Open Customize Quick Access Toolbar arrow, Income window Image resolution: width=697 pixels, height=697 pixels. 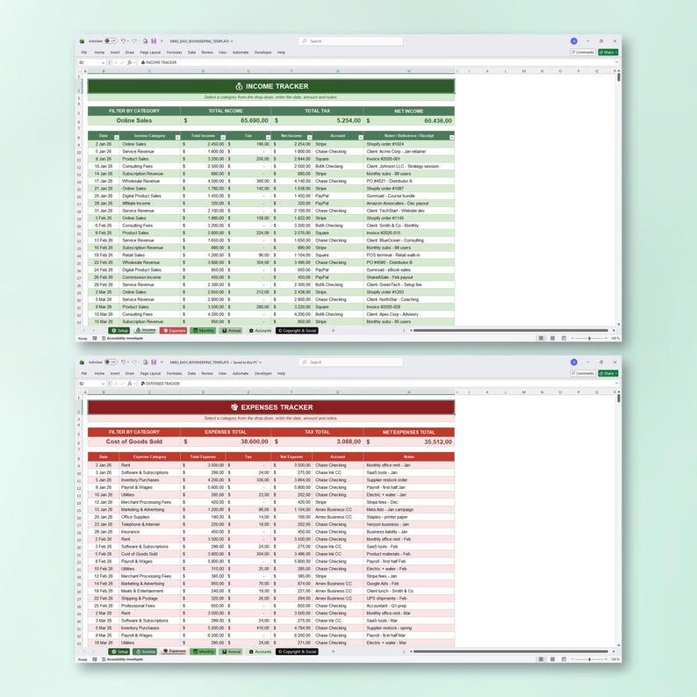162,41
